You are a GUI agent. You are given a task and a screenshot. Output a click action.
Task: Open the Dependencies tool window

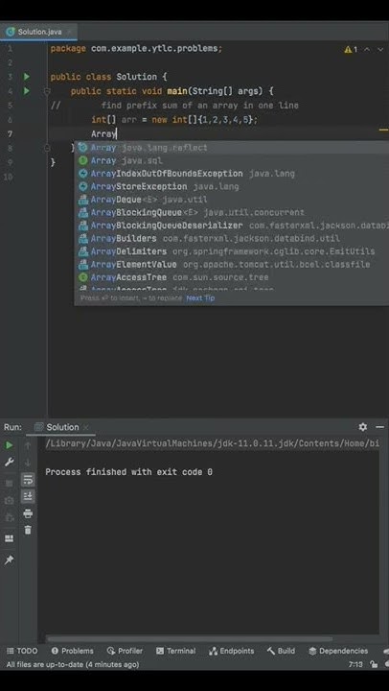coord(338,651)
